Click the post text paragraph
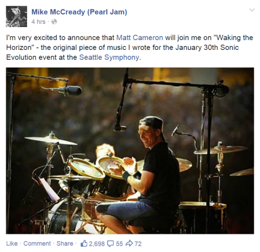Image resolution: width=260 pixels, height=252 pixels. tap(129, 47)
